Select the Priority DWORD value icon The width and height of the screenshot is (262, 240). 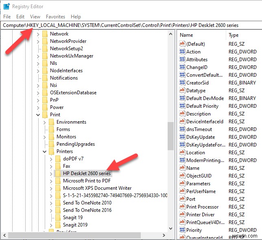[x=182, y=230]
